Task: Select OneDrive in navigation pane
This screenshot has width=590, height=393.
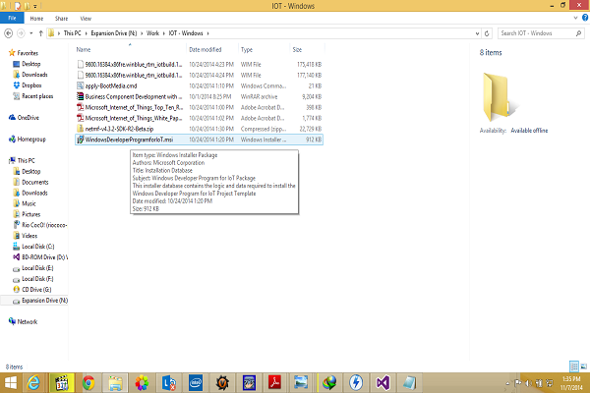Action: point(24,118)
